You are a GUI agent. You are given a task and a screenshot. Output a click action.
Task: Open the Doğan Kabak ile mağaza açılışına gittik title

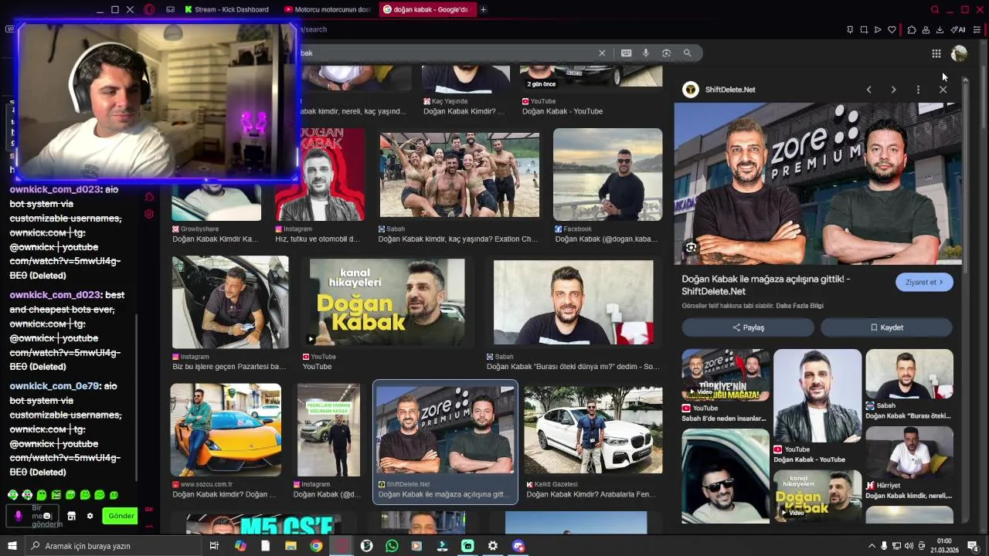click(x=766, y=285)
